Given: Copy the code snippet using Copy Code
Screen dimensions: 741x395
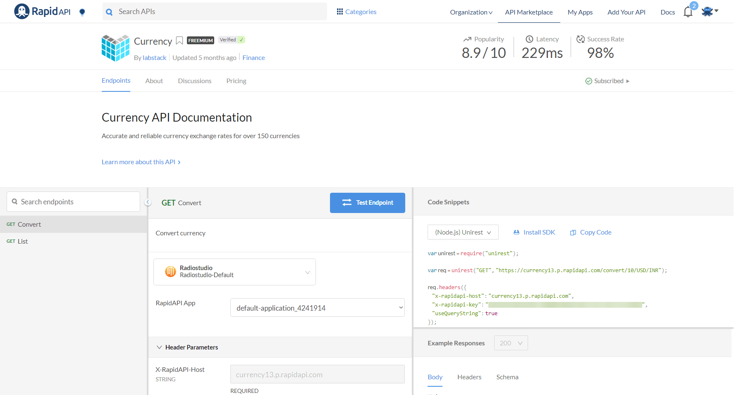Looking at the screenshot, I should [x=590, y=232].
